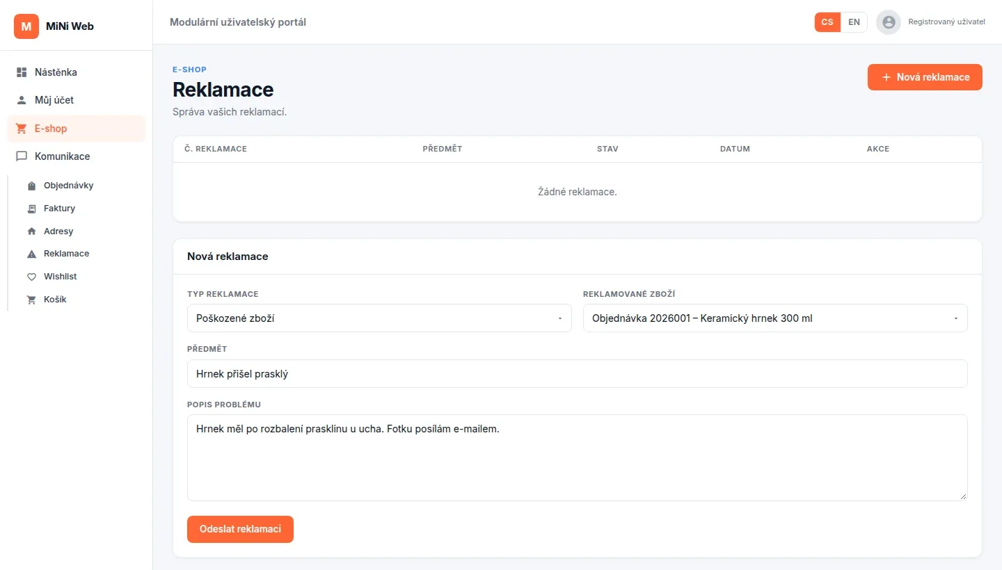Open the Typ reklamace dropdown
Screen dimensions: 1002x570
click(x=379, y=318)
